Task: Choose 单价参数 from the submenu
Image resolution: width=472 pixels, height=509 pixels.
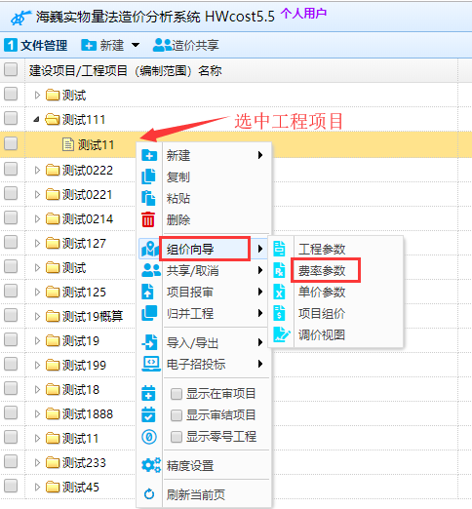Action: coord(322,292)
